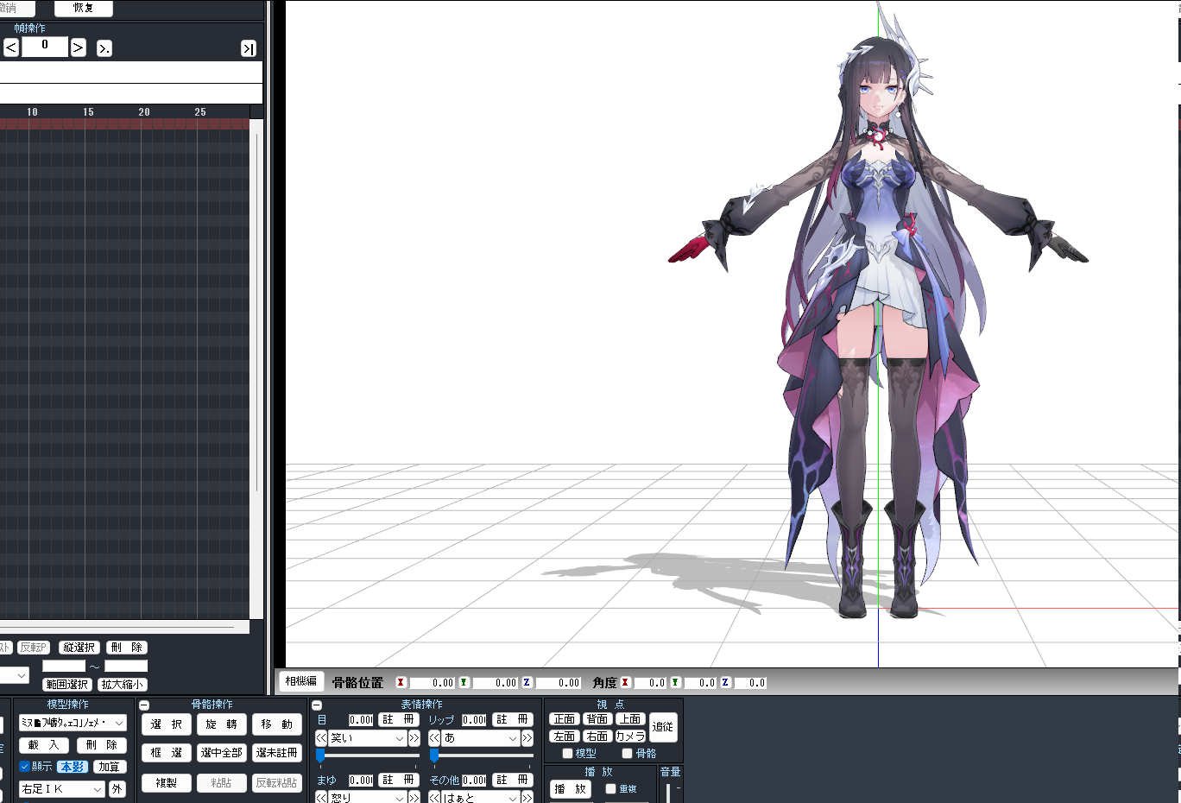The image size is (1181, 803).
Task: Switch view to 背面 back
Action: coord(597,719)
